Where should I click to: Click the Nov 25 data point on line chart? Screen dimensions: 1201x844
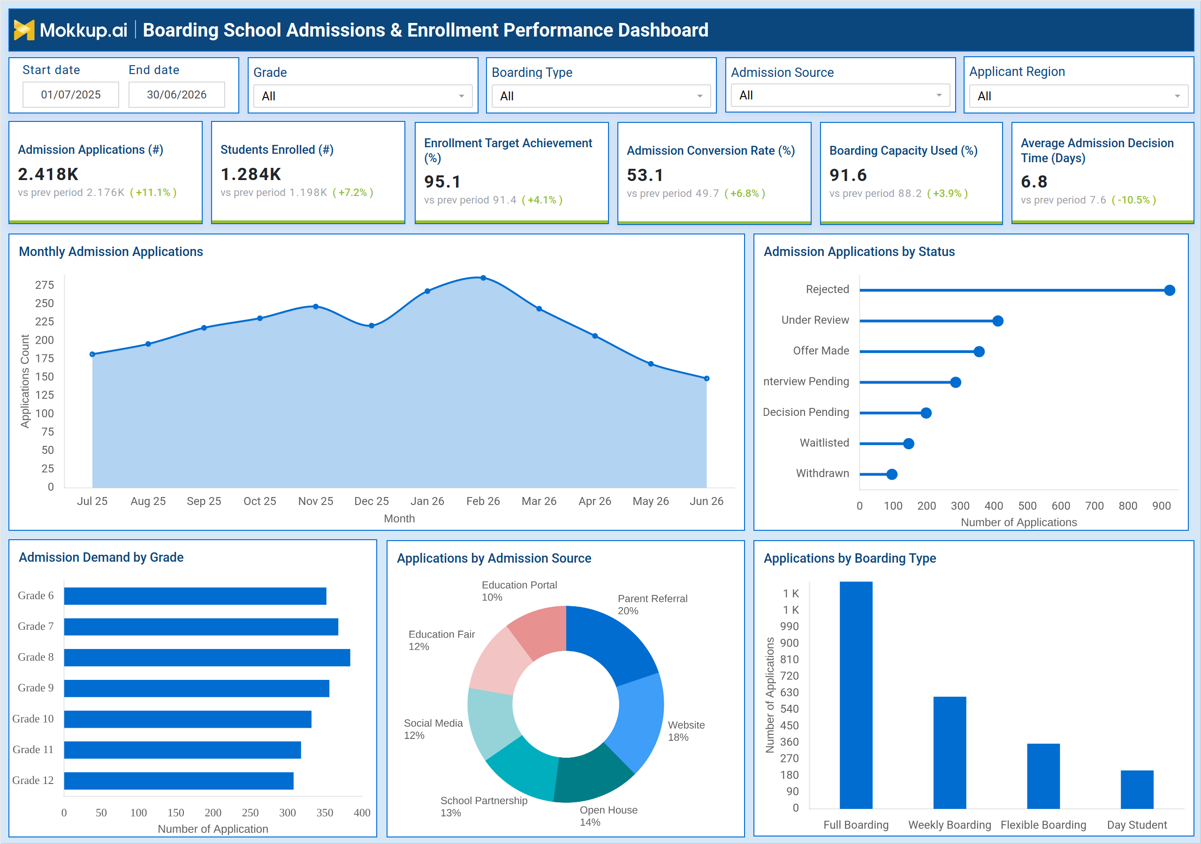click(x=315, y=307)
